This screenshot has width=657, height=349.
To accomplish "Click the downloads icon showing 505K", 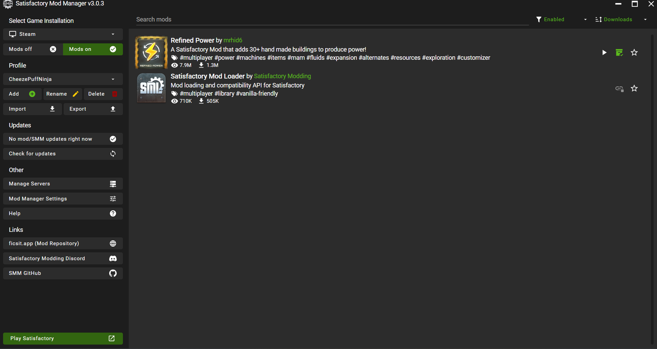I will 201,101.
